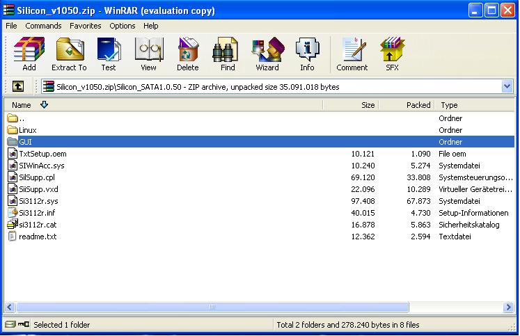This screenshot has width=520, height=336.
Task: Click the drive icon in status bar
Action: 10,324
